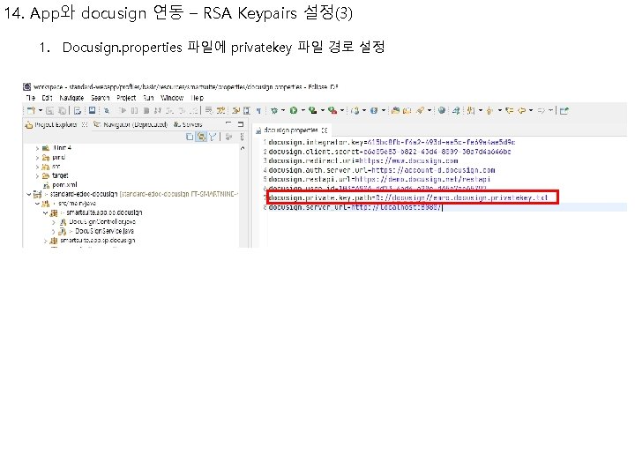The image size is (635, 476).
Task: Minimize the Project Explorer panel
Action: tap(228, 123)
